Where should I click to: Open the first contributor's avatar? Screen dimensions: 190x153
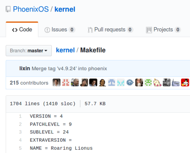pyautogui.click(x=56, y=82)
